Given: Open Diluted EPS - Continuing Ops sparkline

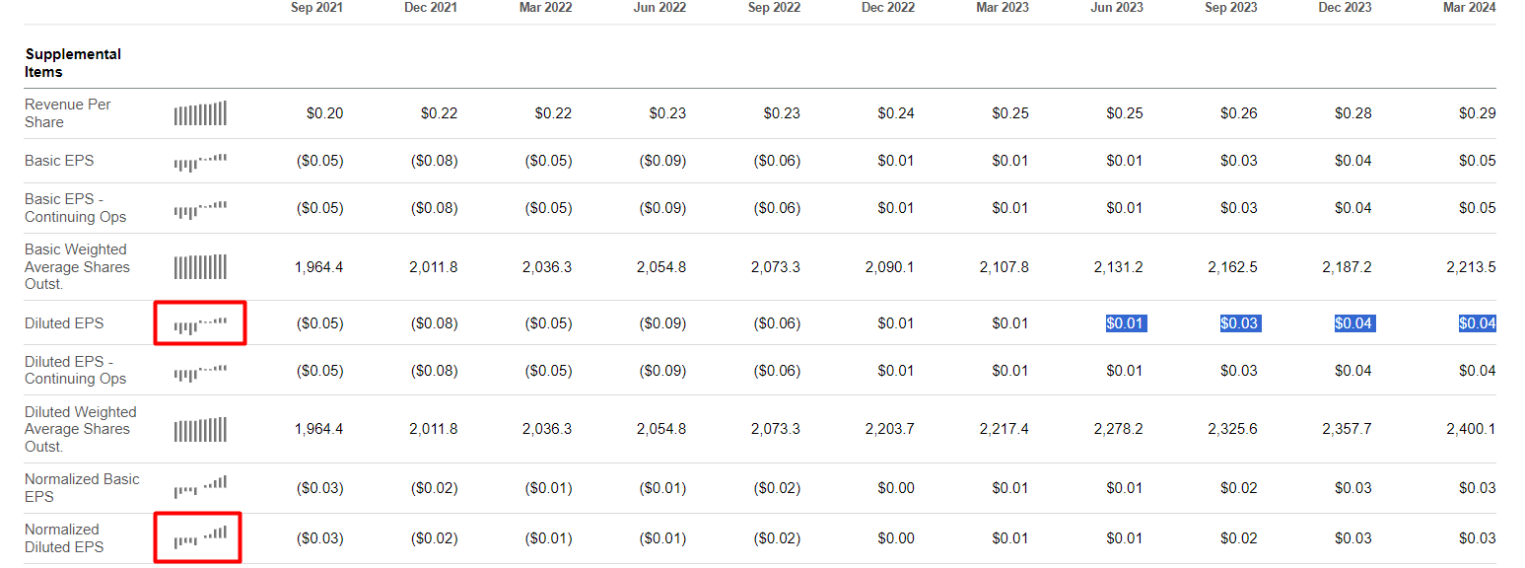Looking at the screenshot, I should (200, 371).
